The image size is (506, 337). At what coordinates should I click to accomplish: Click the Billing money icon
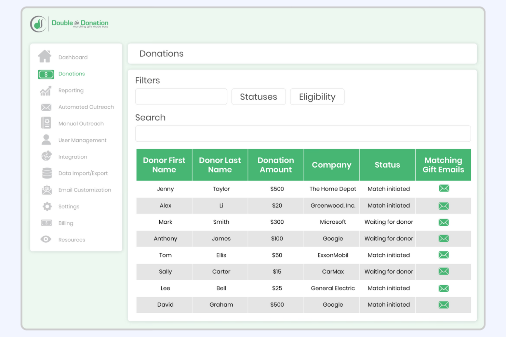[46, 223]
